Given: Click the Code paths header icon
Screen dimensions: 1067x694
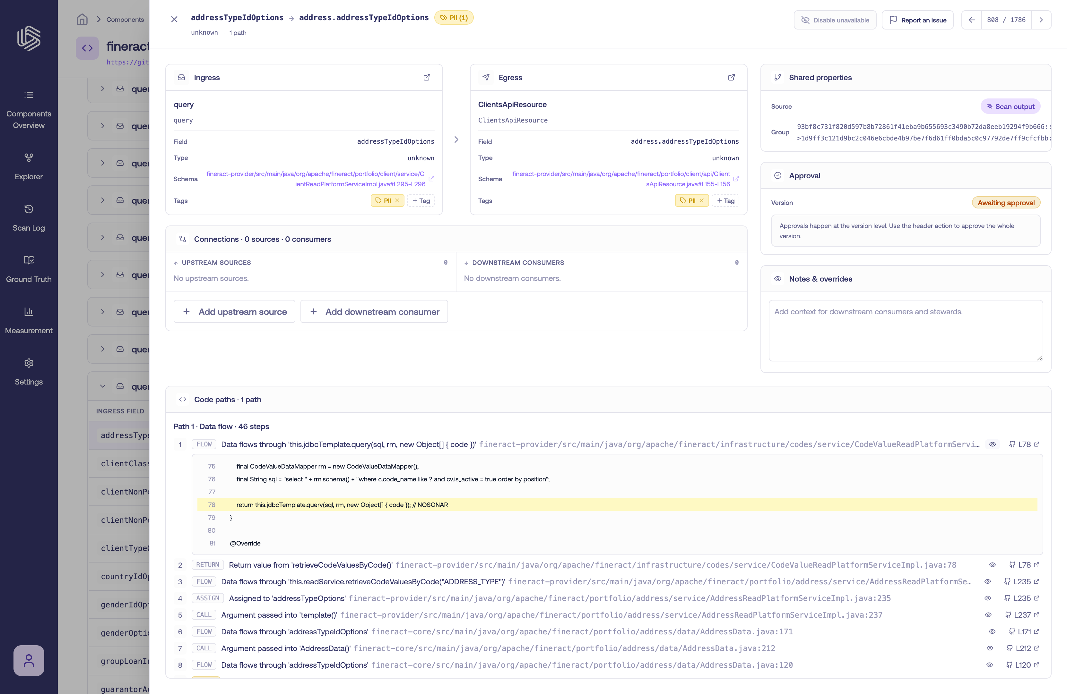Looking at the screenshot, I should click(x=182, y=399).
